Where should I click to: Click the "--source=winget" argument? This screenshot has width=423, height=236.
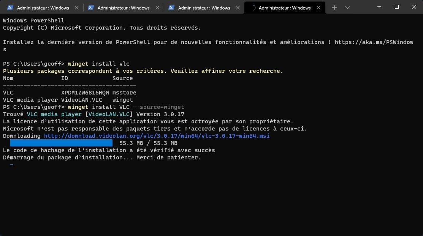click(158, 107)
